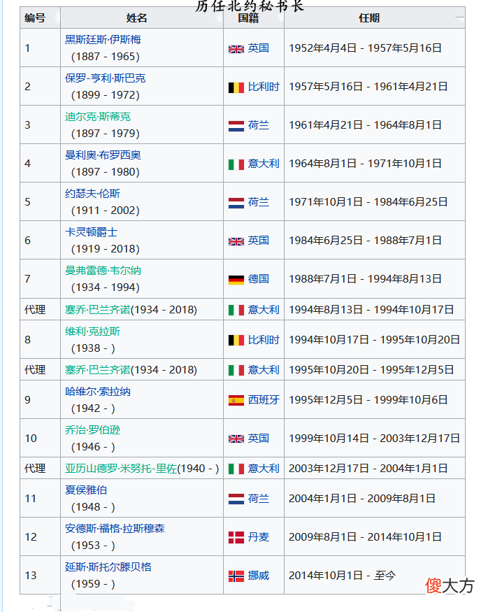Image resolution: width=488 pixels, height=612 pixels.
Task: Follow the 英国 link in row 1
Action: [x=259, y=48]
